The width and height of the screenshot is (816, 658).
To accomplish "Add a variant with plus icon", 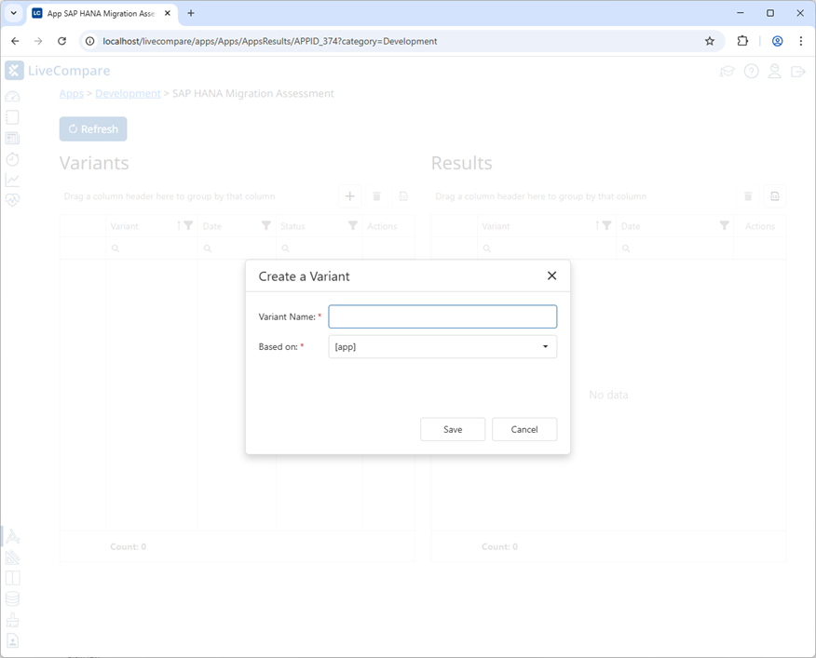I will click(x=349, y=196).
